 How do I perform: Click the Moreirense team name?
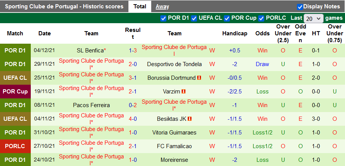pos(174,160)
